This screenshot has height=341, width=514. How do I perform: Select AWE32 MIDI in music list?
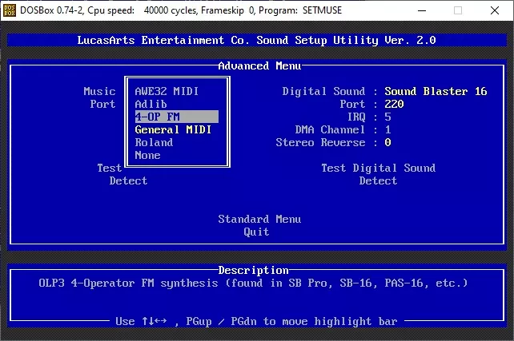coord(167,91)
